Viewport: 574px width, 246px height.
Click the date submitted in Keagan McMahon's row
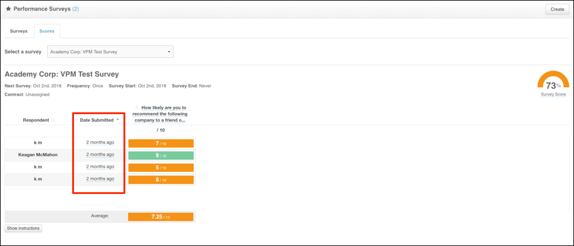tap(100, 155)
